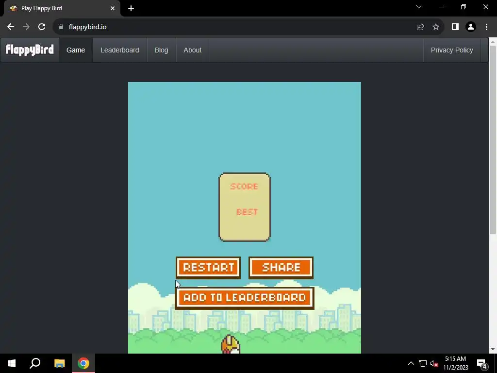497x373 pixels.
Task: Click the muted volume tray icon
Action: tap(434, 363)
